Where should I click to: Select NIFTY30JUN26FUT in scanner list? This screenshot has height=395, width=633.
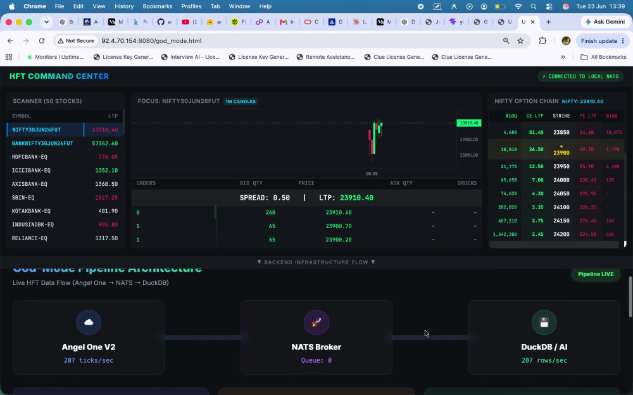(x=65, y=130)
